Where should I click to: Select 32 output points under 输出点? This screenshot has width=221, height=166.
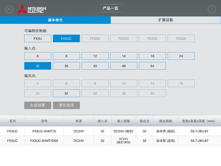66,93
